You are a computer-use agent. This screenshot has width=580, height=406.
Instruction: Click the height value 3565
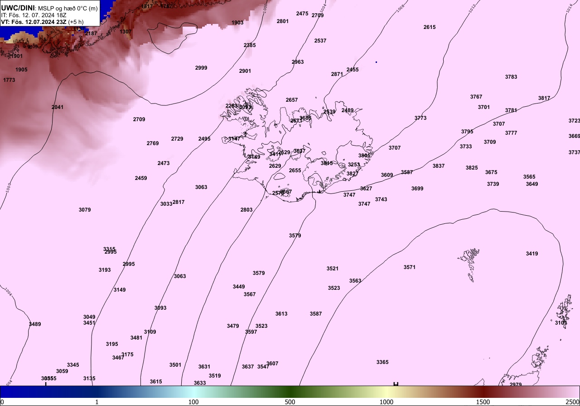(529, 177)
